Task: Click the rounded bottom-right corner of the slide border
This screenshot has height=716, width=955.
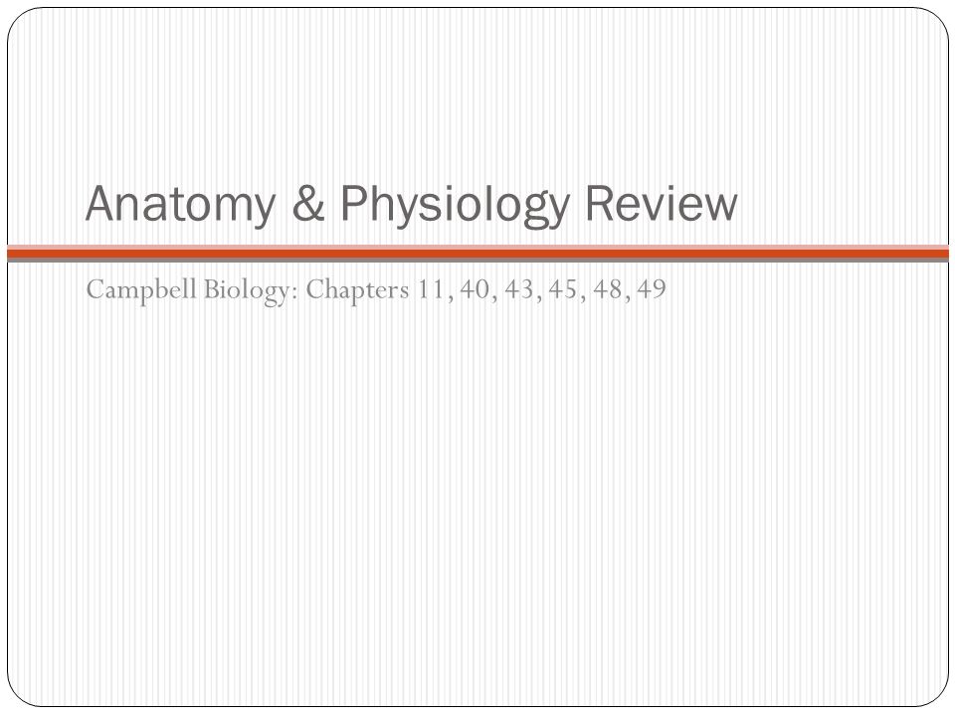Action: (938, 696)
